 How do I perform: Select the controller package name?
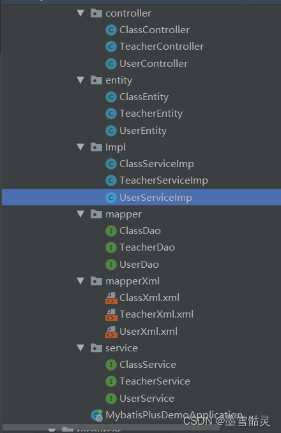pos(128,13)
